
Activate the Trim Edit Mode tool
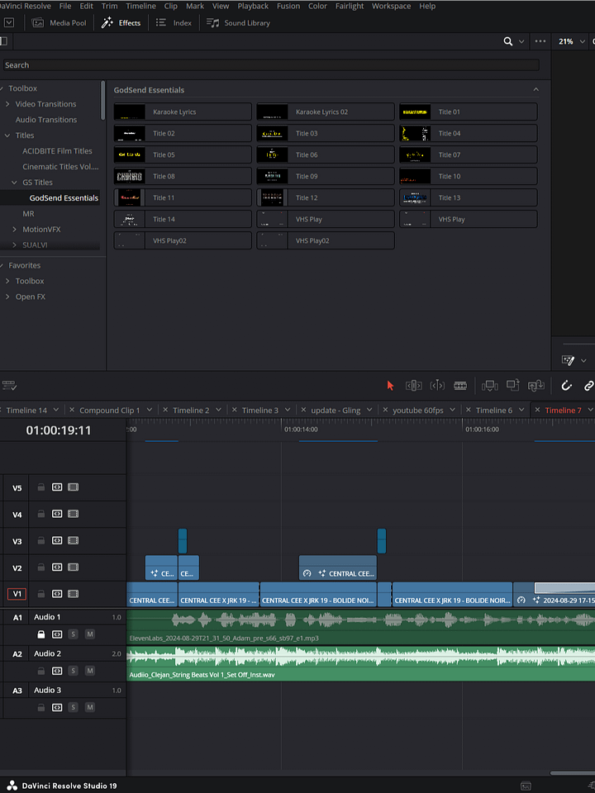[414, 386]
